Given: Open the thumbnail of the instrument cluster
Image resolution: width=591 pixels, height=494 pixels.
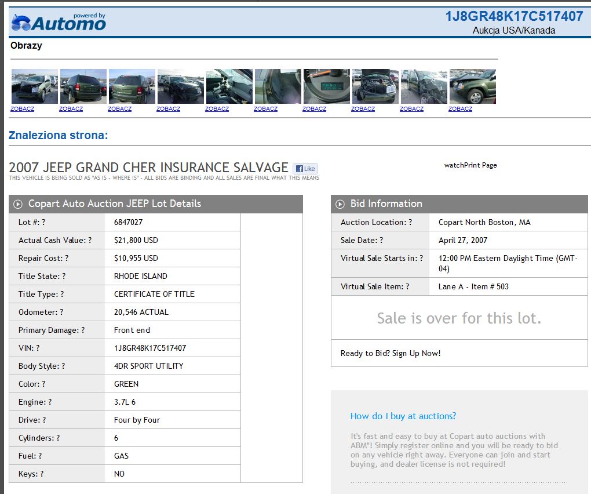Looking at the screenshot, I should [x=327, y=86].
